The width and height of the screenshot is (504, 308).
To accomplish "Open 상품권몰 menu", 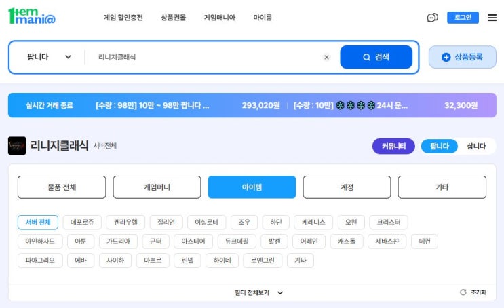I will [x=173, y=18].
